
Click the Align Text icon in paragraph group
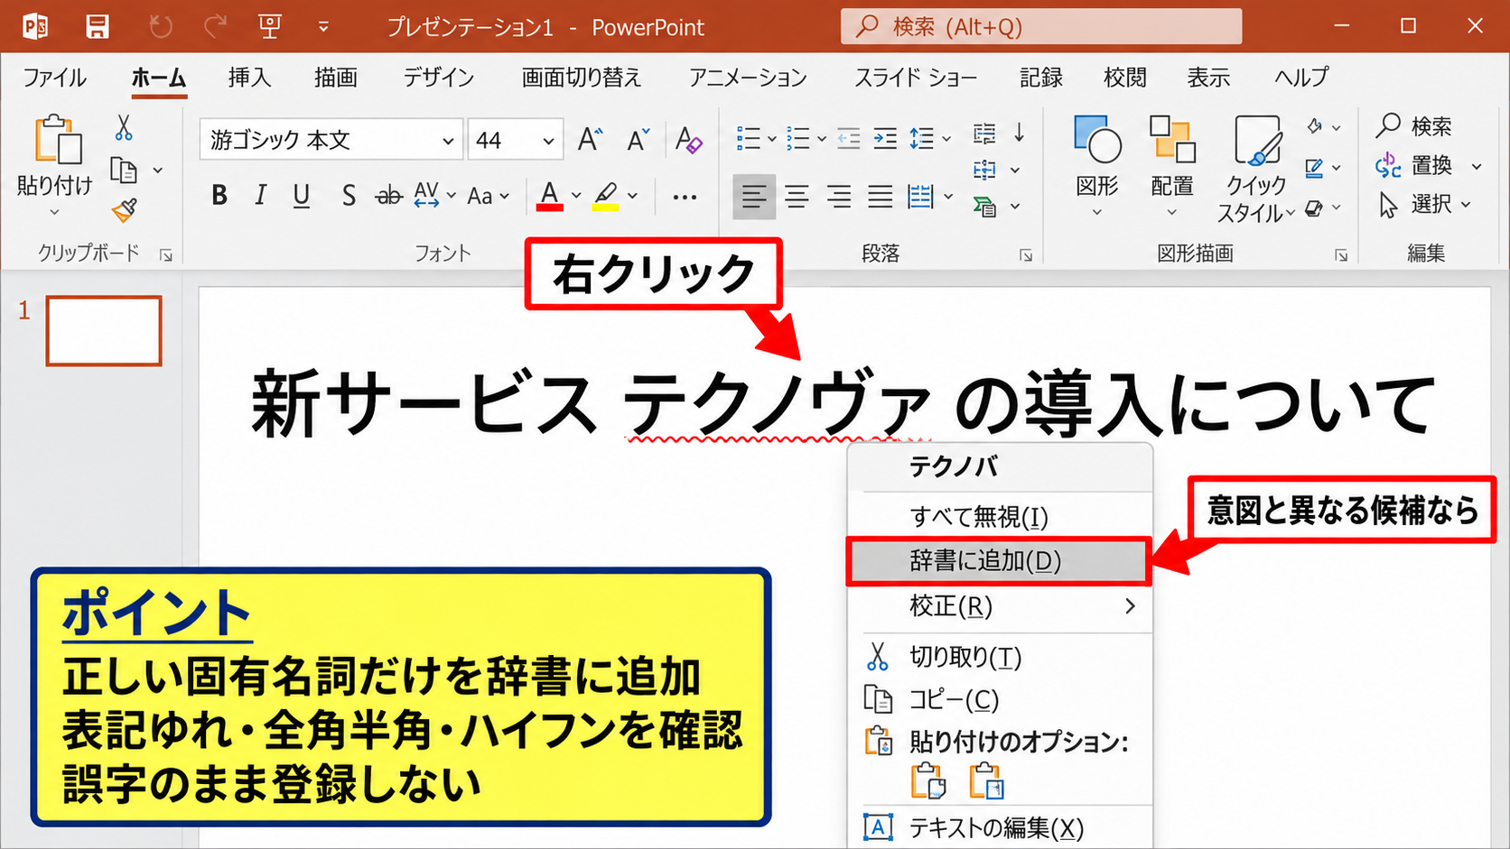(x=984, y=170)
